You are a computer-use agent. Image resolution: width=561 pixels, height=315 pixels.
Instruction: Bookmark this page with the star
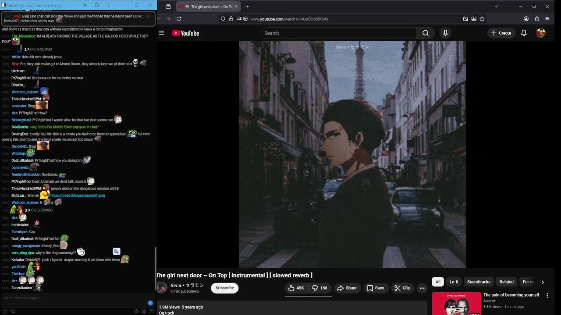pos(482,19)
